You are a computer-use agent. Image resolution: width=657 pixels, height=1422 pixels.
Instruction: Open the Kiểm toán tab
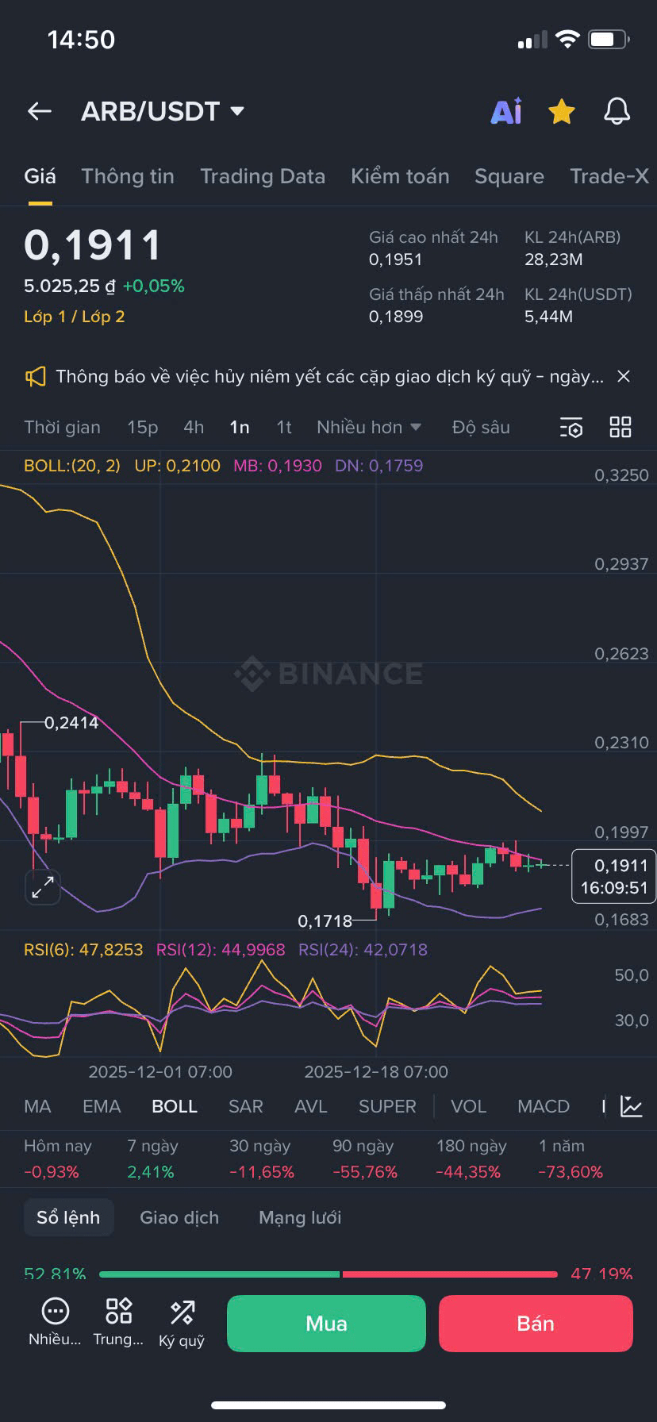pos(400,176)
